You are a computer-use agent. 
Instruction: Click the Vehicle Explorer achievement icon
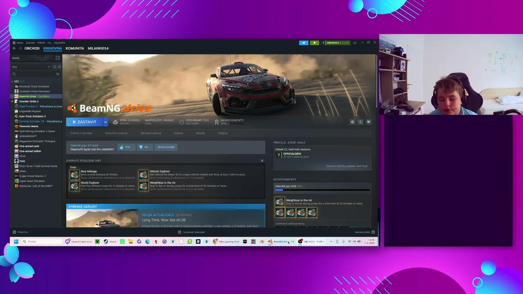point(143,175)
